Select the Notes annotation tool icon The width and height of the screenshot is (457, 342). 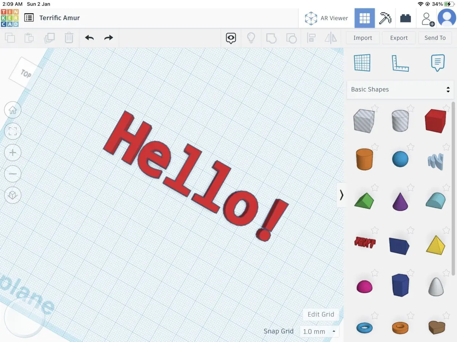[x=438, y=63]
